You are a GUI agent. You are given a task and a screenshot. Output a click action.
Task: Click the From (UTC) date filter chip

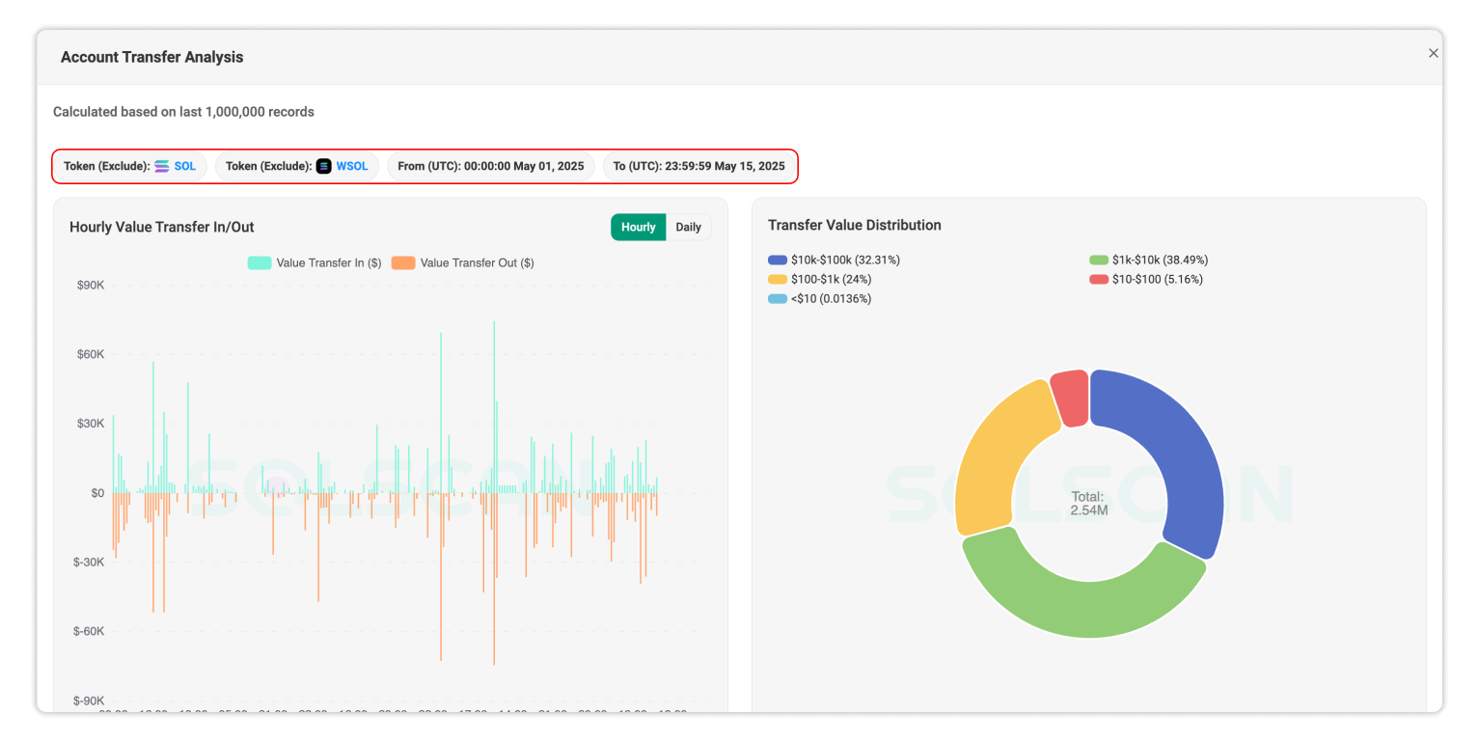pyautogui.click(x=491, y=166)
